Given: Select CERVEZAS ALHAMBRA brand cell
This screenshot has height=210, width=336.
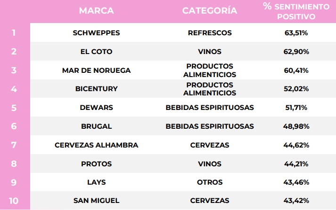Looking at the screenshot, I should pos(96,145).
